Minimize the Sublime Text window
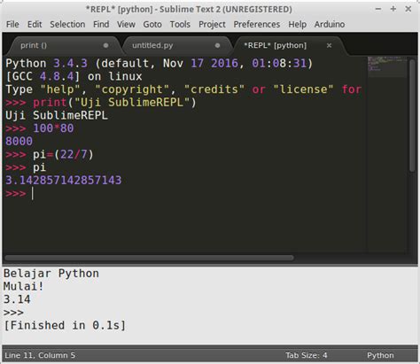The height and width of the screenshot is (364, 420). (x=378, y=9)
